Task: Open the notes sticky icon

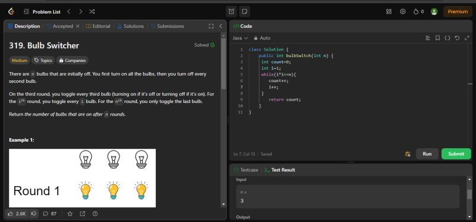Action: (245, 11)
